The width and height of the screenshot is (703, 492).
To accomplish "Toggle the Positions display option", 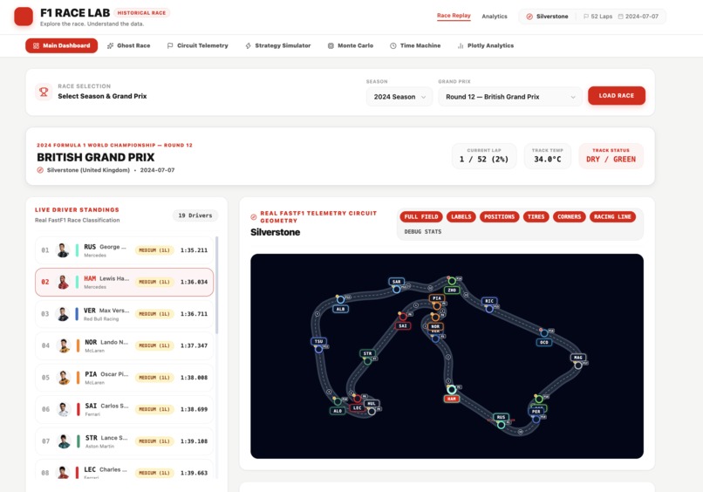I will click(x=500, y=216).
